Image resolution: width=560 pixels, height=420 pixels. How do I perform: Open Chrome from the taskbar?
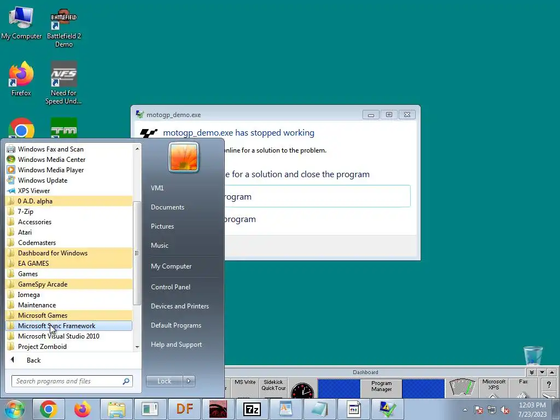pyautogui.click(x=49, y=409)
